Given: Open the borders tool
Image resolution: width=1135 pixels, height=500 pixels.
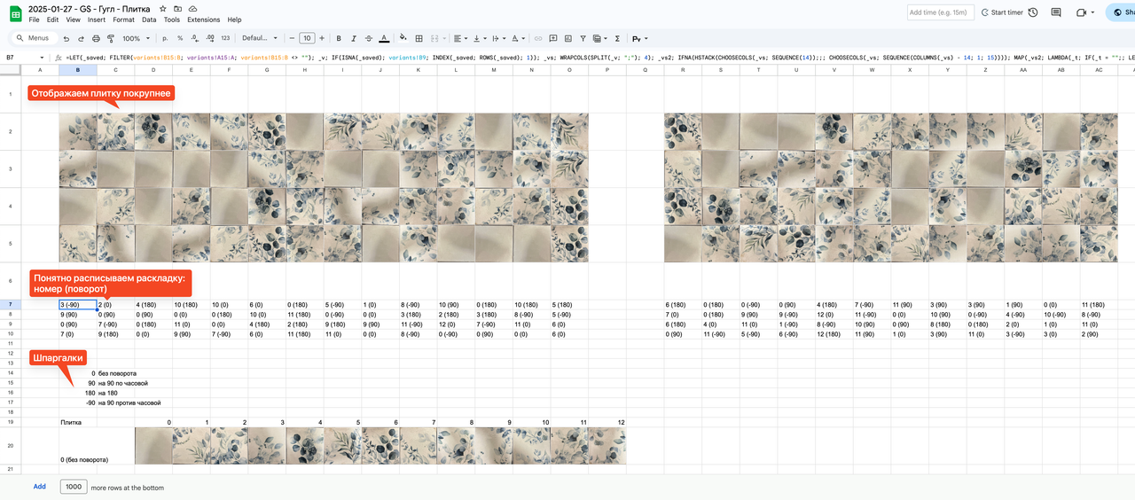Looking at the screenshot, I should [419, 38].
